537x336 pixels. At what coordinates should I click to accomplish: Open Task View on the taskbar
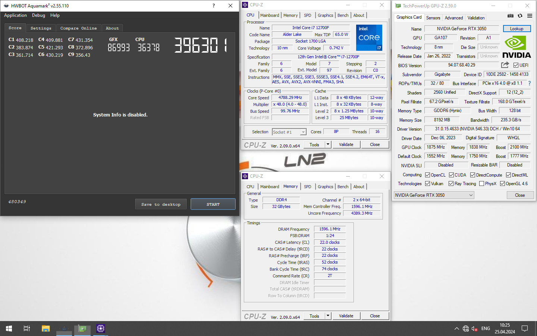27,329
